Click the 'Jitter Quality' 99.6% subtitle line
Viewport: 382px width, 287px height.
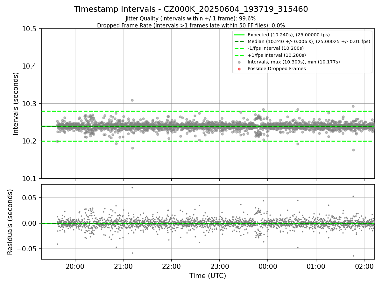(x=191, y=18)
